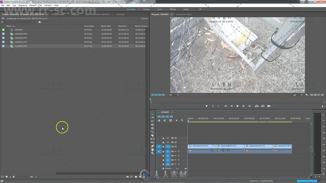Step back one frame

(232, 106)
